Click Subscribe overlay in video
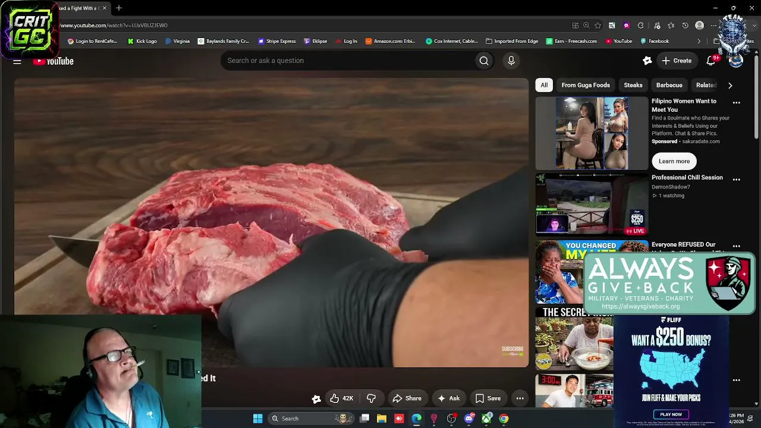 pos(512,351)
